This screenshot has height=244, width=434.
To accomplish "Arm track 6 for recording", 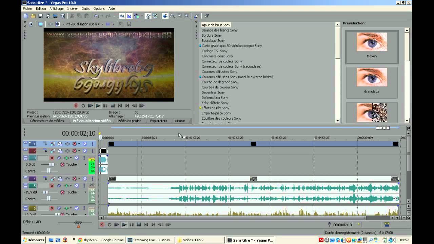I will point(52,208).
